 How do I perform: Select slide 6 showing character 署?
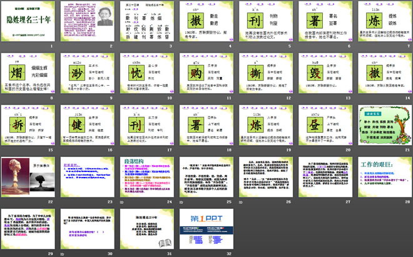(325, 21)
